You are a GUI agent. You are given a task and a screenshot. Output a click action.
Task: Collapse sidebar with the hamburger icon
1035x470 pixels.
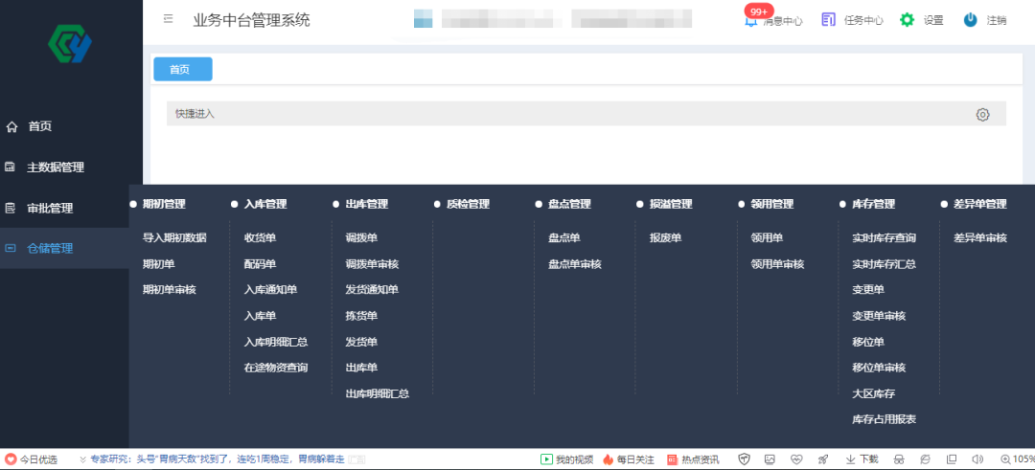pos(169,19)
